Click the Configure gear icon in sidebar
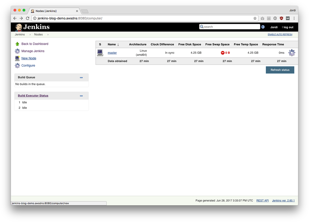The height and width of the screenshot is (222, 309). pyautogui.click(x=17, y=66)
